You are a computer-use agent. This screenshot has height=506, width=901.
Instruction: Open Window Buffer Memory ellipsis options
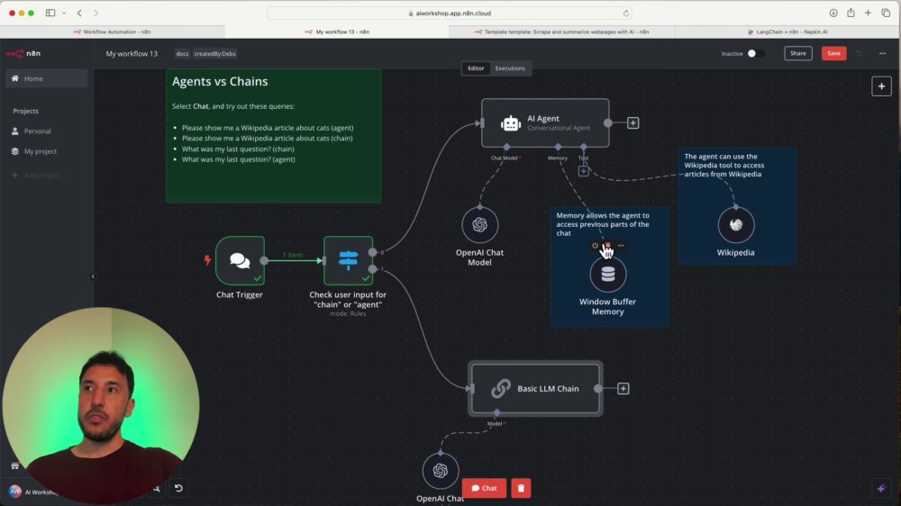[x=621, y=245]
